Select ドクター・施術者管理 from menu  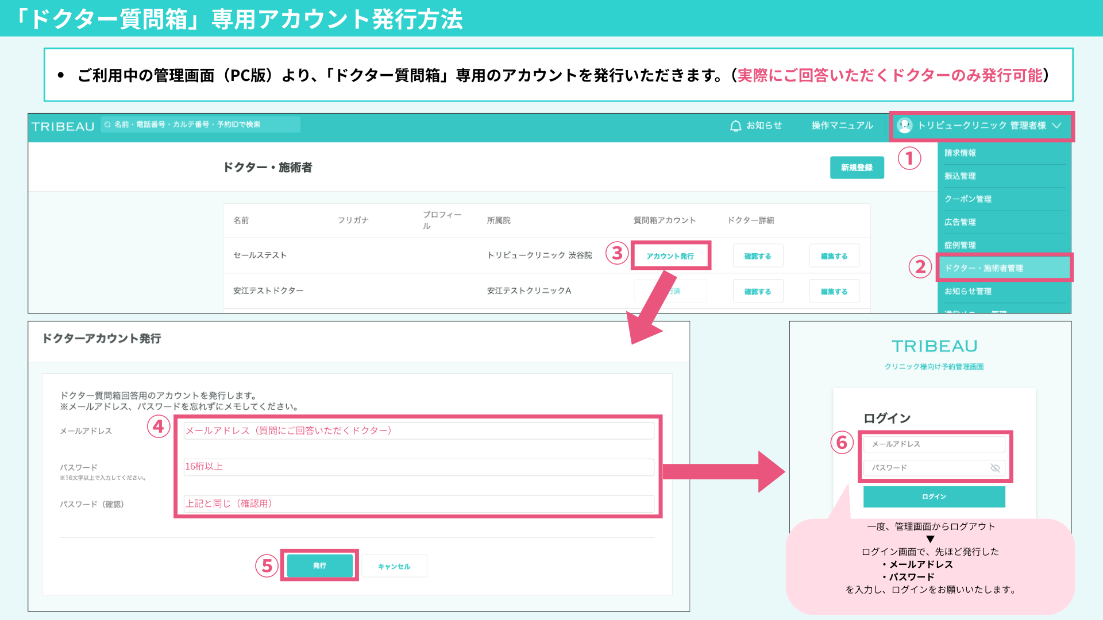click(984, 268)
